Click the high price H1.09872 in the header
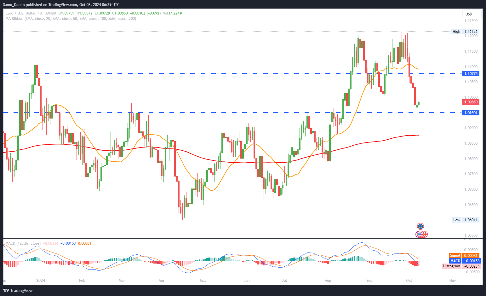 84,13
